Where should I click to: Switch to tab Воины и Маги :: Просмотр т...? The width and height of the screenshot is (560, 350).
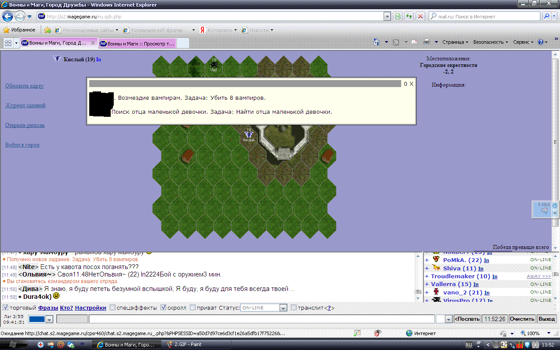(137, 43)
